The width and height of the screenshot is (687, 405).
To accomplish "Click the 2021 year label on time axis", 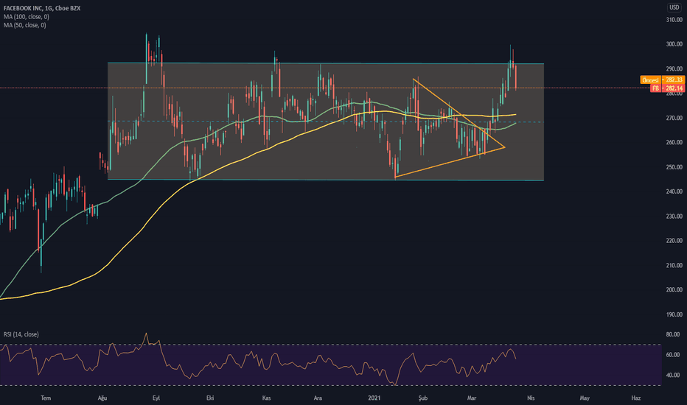I will coord(374,398).
